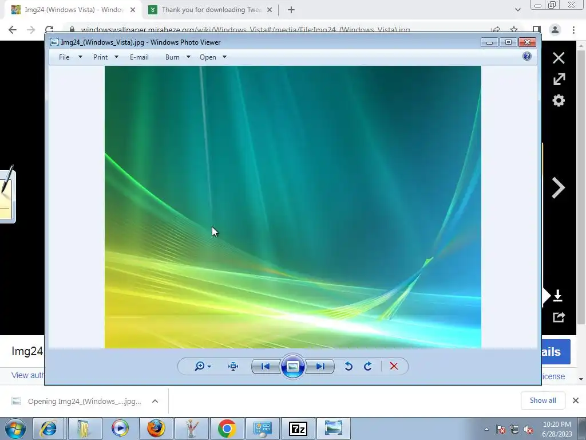This screenshot has height=440, width=586.
Task: Click the Actual Size fit icon
Action: tap(233, 366)
